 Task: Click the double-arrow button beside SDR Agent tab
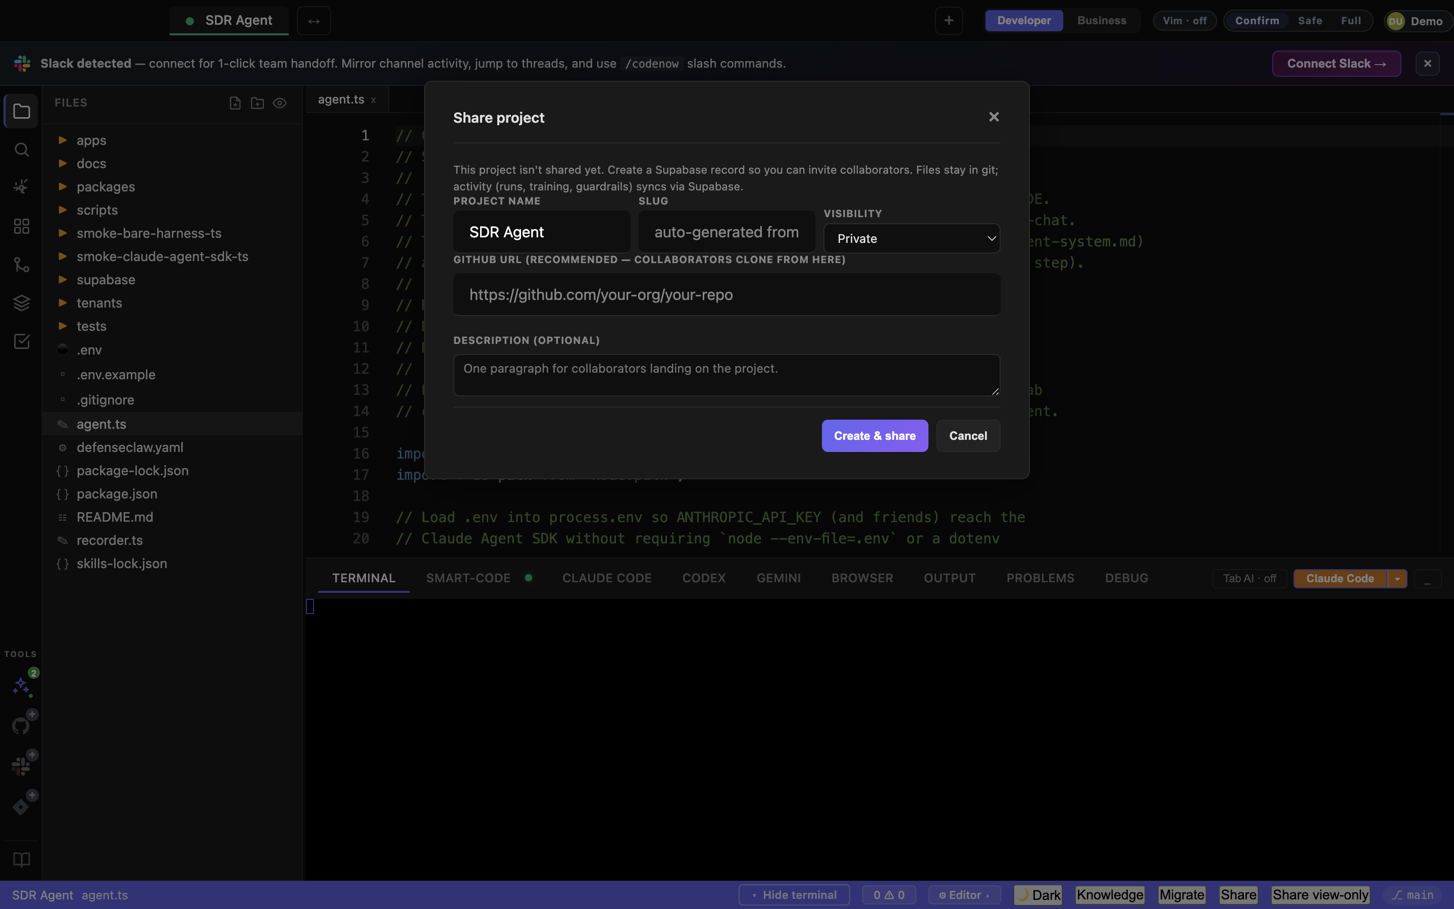tap(314, 21)
